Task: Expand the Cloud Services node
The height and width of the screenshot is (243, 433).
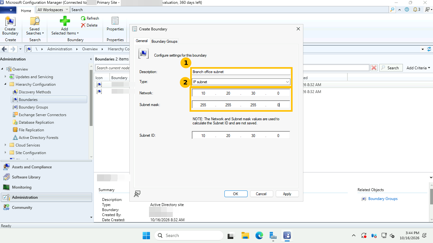Action: click(5, 145)
